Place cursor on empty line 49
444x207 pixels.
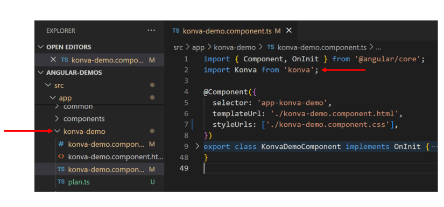pyautogui.click(x=320, y=168)
